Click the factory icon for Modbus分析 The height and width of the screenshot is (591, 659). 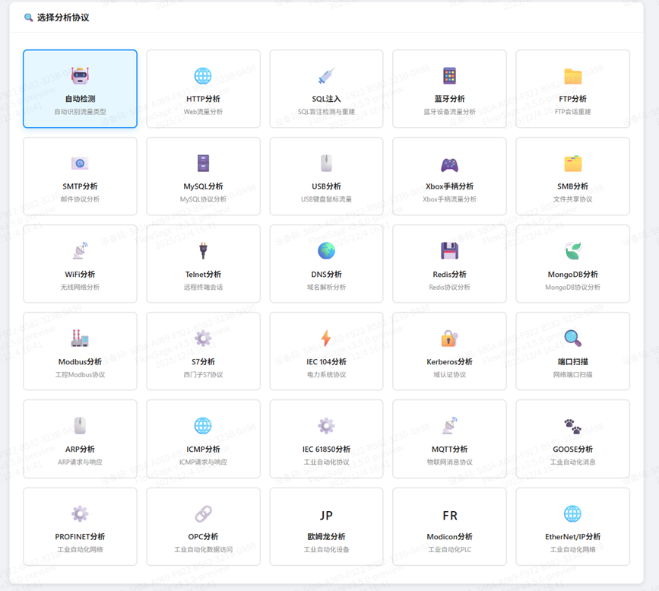80,338
